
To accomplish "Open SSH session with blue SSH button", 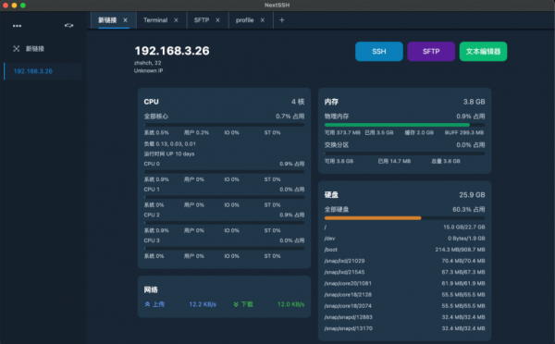I will tap(379, 51).
